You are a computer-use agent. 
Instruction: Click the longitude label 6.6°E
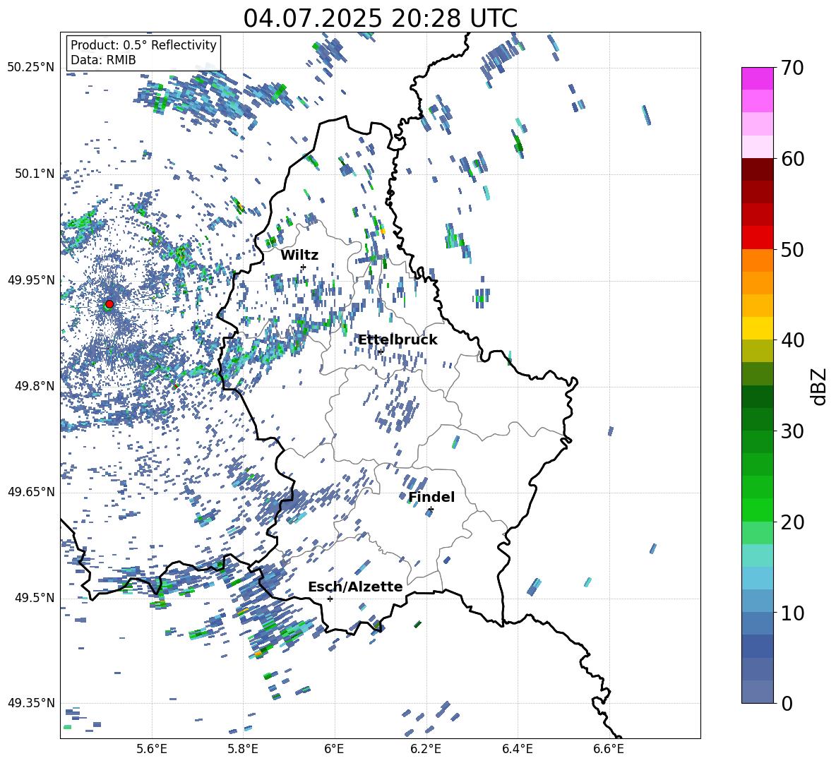(x=609, y=749)
